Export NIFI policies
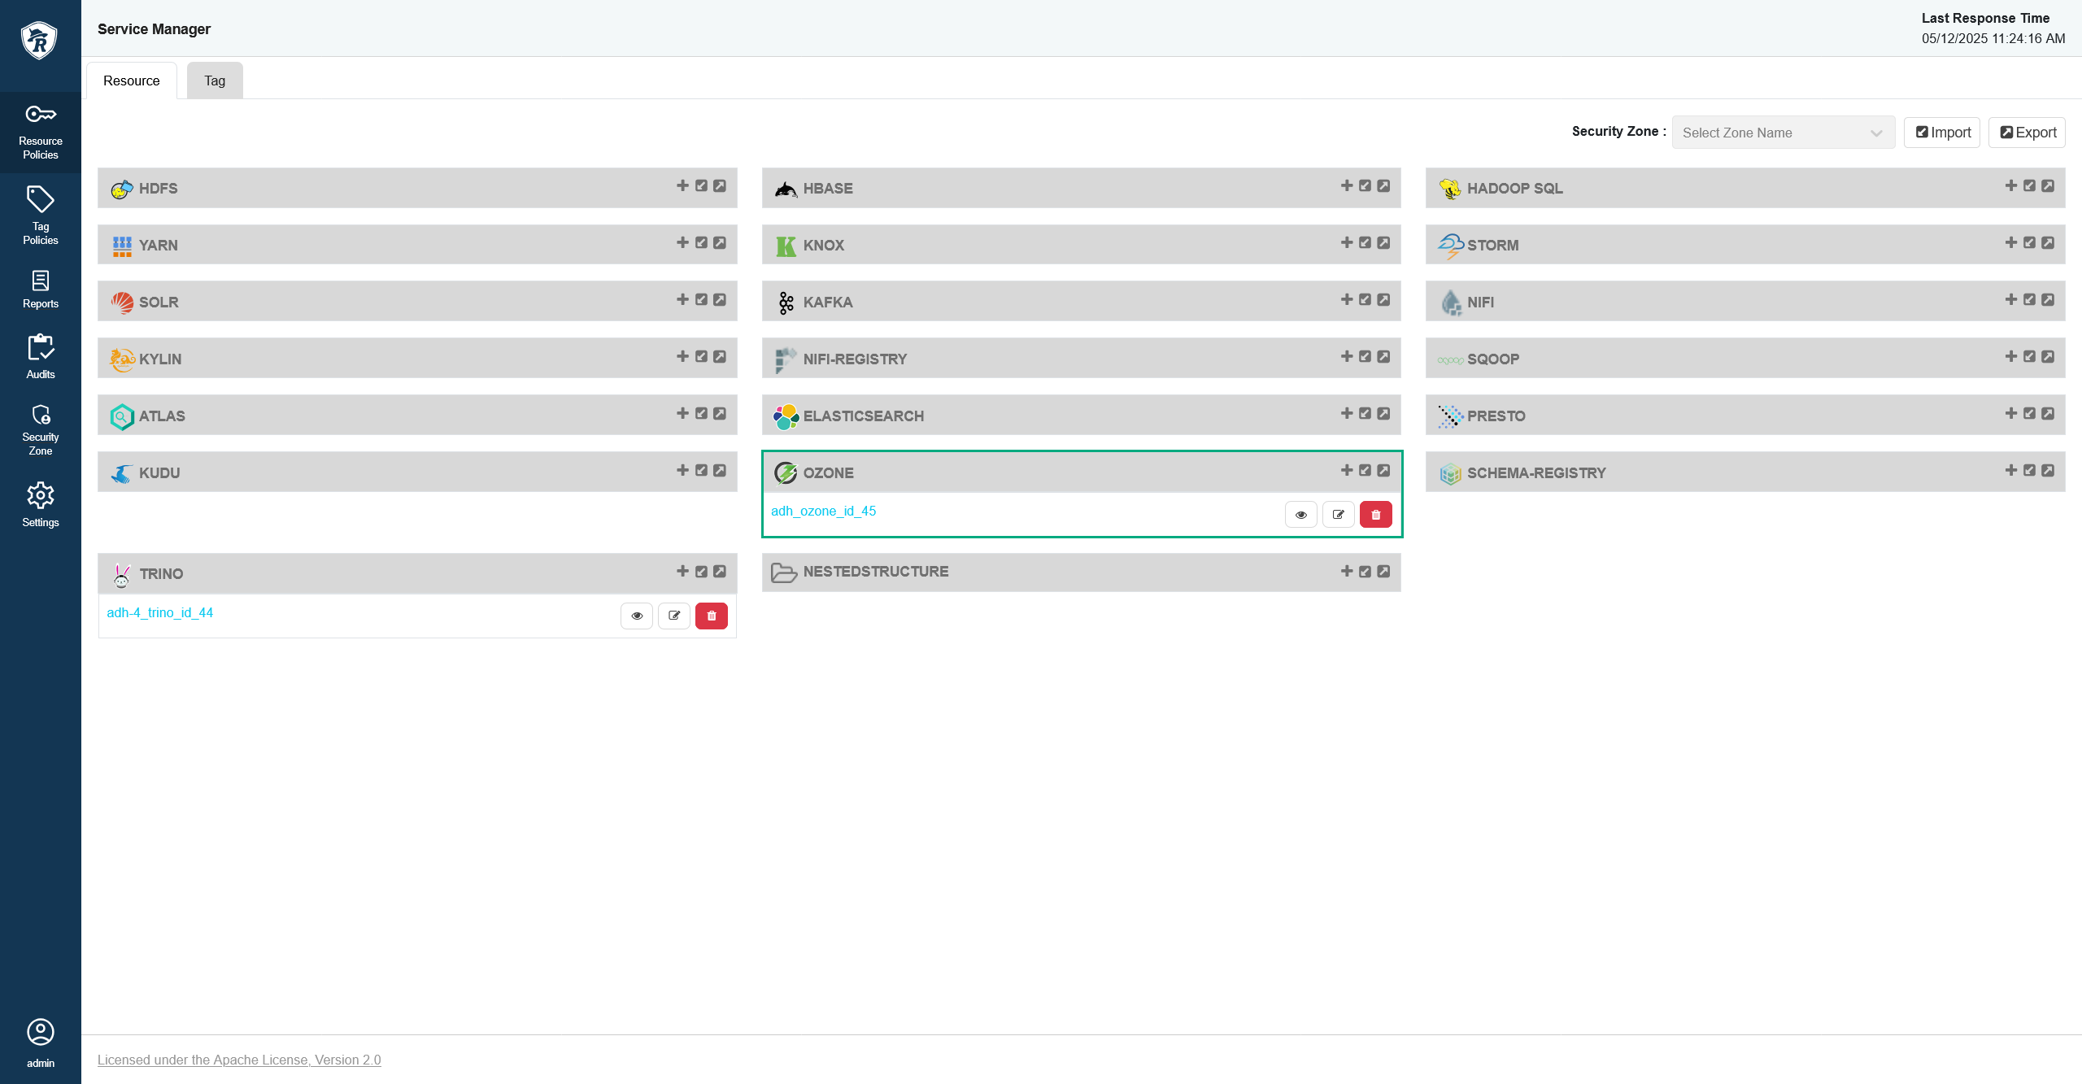Screen dimensions: 2082x1084 click(x=2048, y=300)
